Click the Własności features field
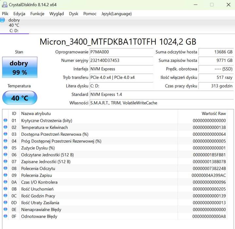This screenshot has width=235, height=229. point(161,103)
